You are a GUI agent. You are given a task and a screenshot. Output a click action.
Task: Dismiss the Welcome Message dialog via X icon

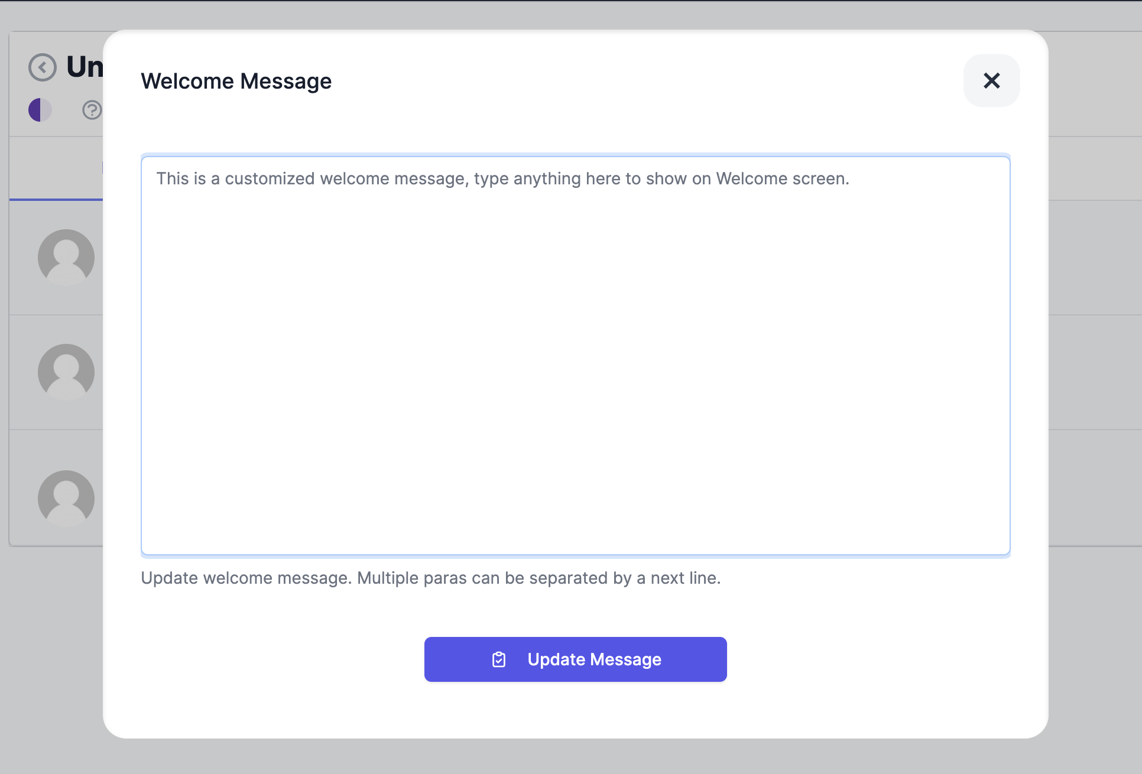[991, 81]
